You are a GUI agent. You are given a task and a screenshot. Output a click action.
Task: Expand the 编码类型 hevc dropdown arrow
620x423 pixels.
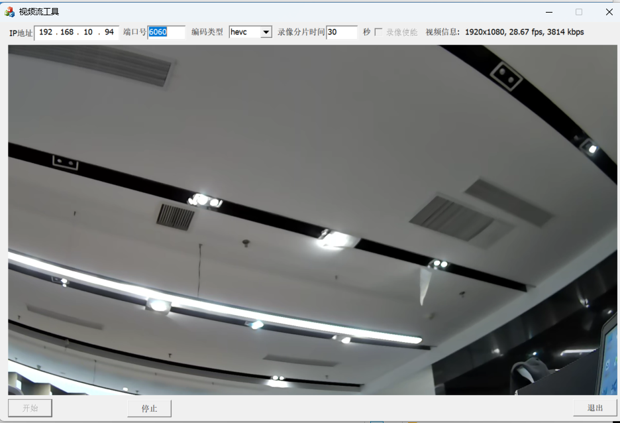pyautogui.click(x=266, y=32)
